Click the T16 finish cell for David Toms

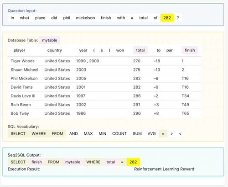[x=185, y=87]
